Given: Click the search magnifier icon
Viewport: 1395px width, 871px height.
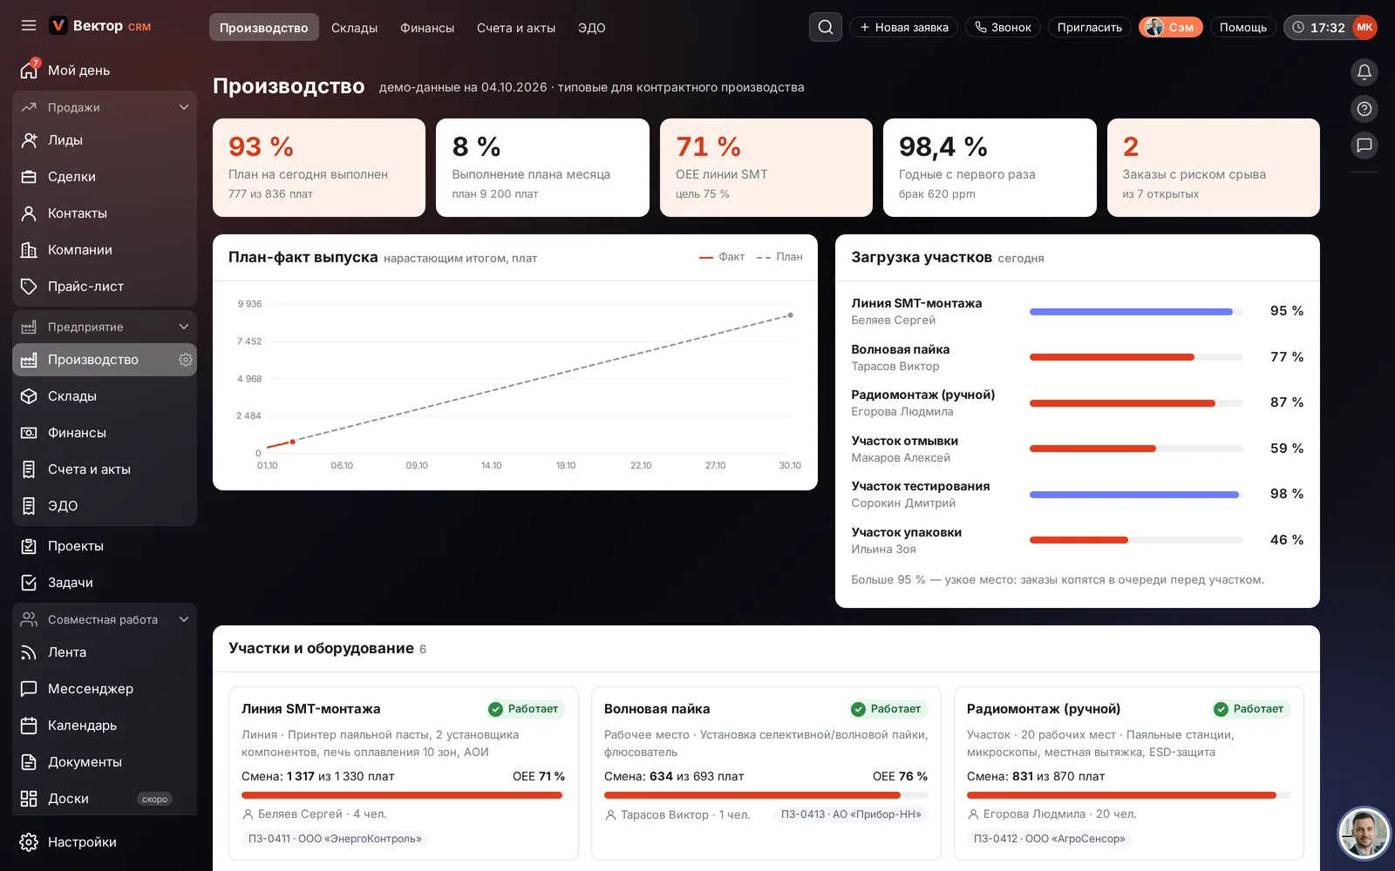Looking at the screenshot, I should coord(825,27).
